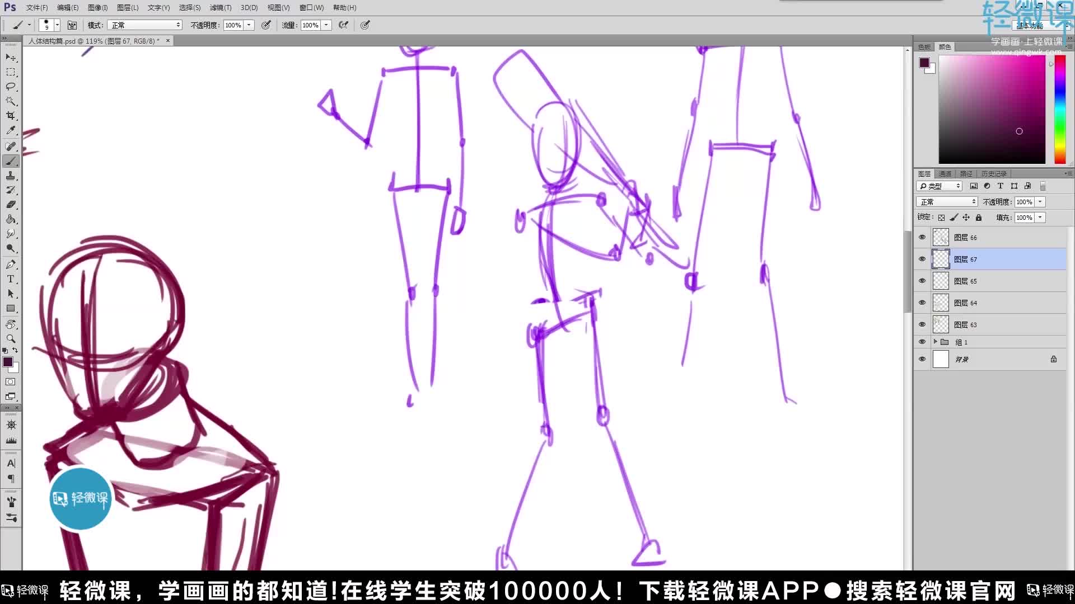This screenshot has height=604, width=1075.
Task: Select the Eraser tool
Action: (x=11, y=204)
